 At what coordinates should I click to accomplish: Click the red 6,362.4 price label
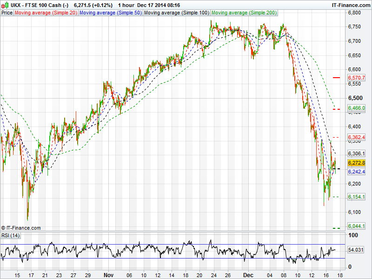(357, 138)
